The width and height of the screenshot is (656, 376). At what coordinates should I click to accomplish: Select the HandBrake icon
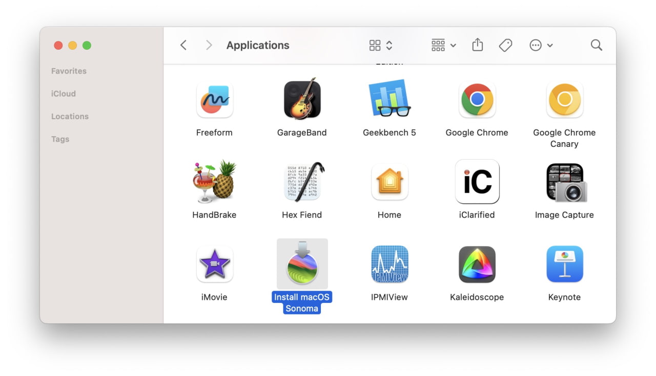tap(214, 182)
